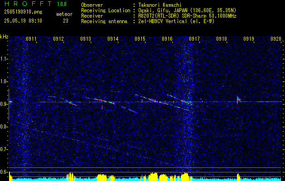Click the meteor label
The image size is (285, 181).
[x=64, y=14]
